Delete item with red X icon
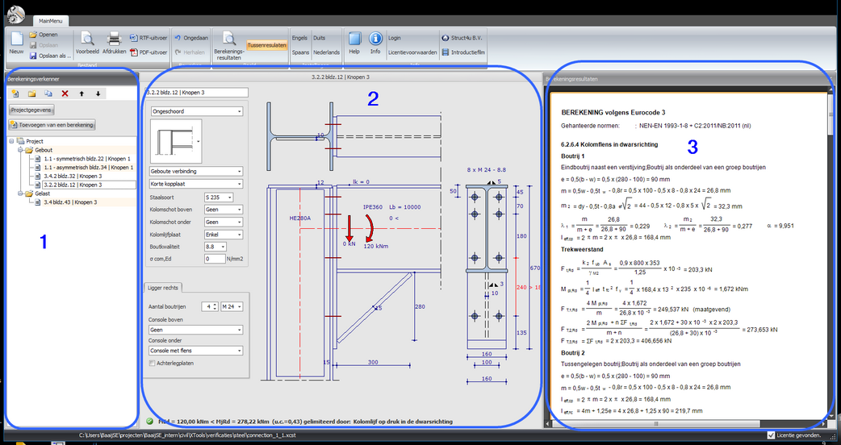This screenshot has width=841, height=445. 66,94
